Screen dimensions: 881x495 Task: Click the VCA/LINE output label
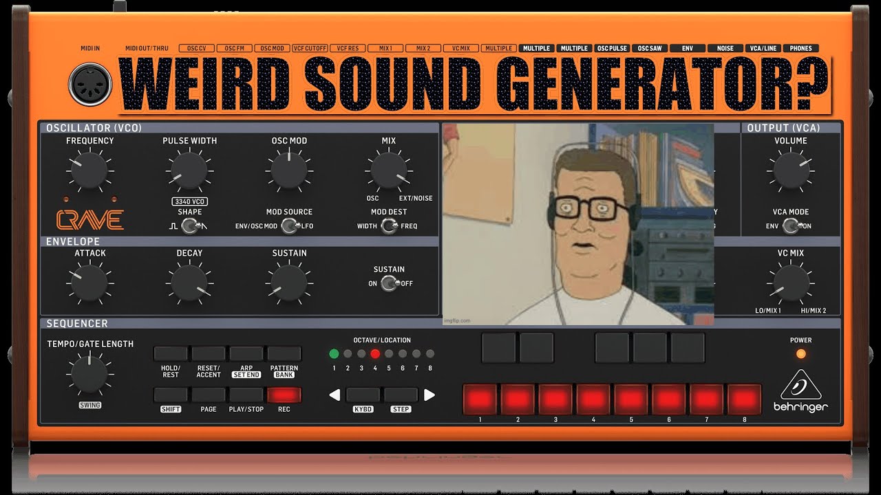click(x=763, y=49)
